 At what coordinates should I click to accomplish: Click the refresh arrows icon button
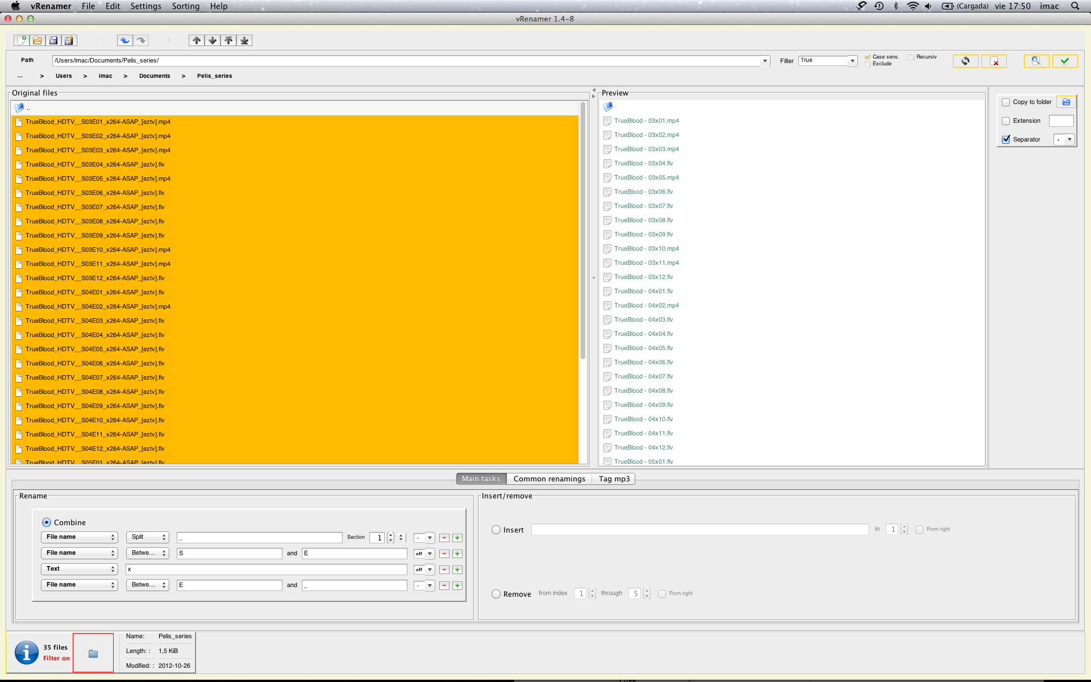[965, 61]
